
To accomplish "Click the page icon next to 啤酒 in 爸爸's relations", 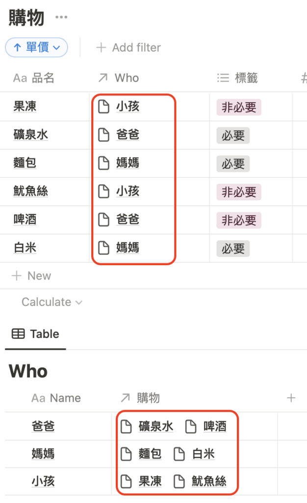I will (x=190, y=426).
